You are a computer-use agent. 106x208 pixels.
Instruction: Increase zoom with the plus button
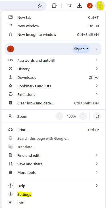click(83, 116)
